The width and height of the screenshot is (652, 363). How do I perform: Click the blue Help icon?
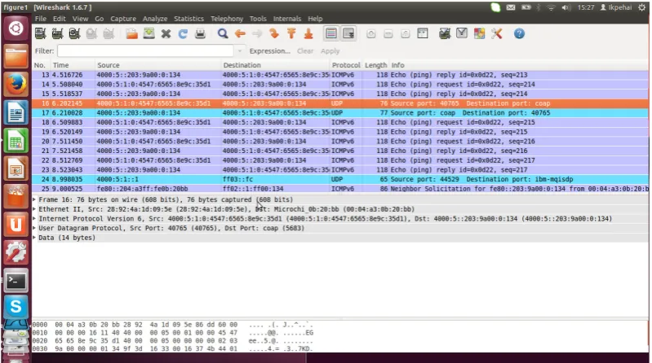519,33
